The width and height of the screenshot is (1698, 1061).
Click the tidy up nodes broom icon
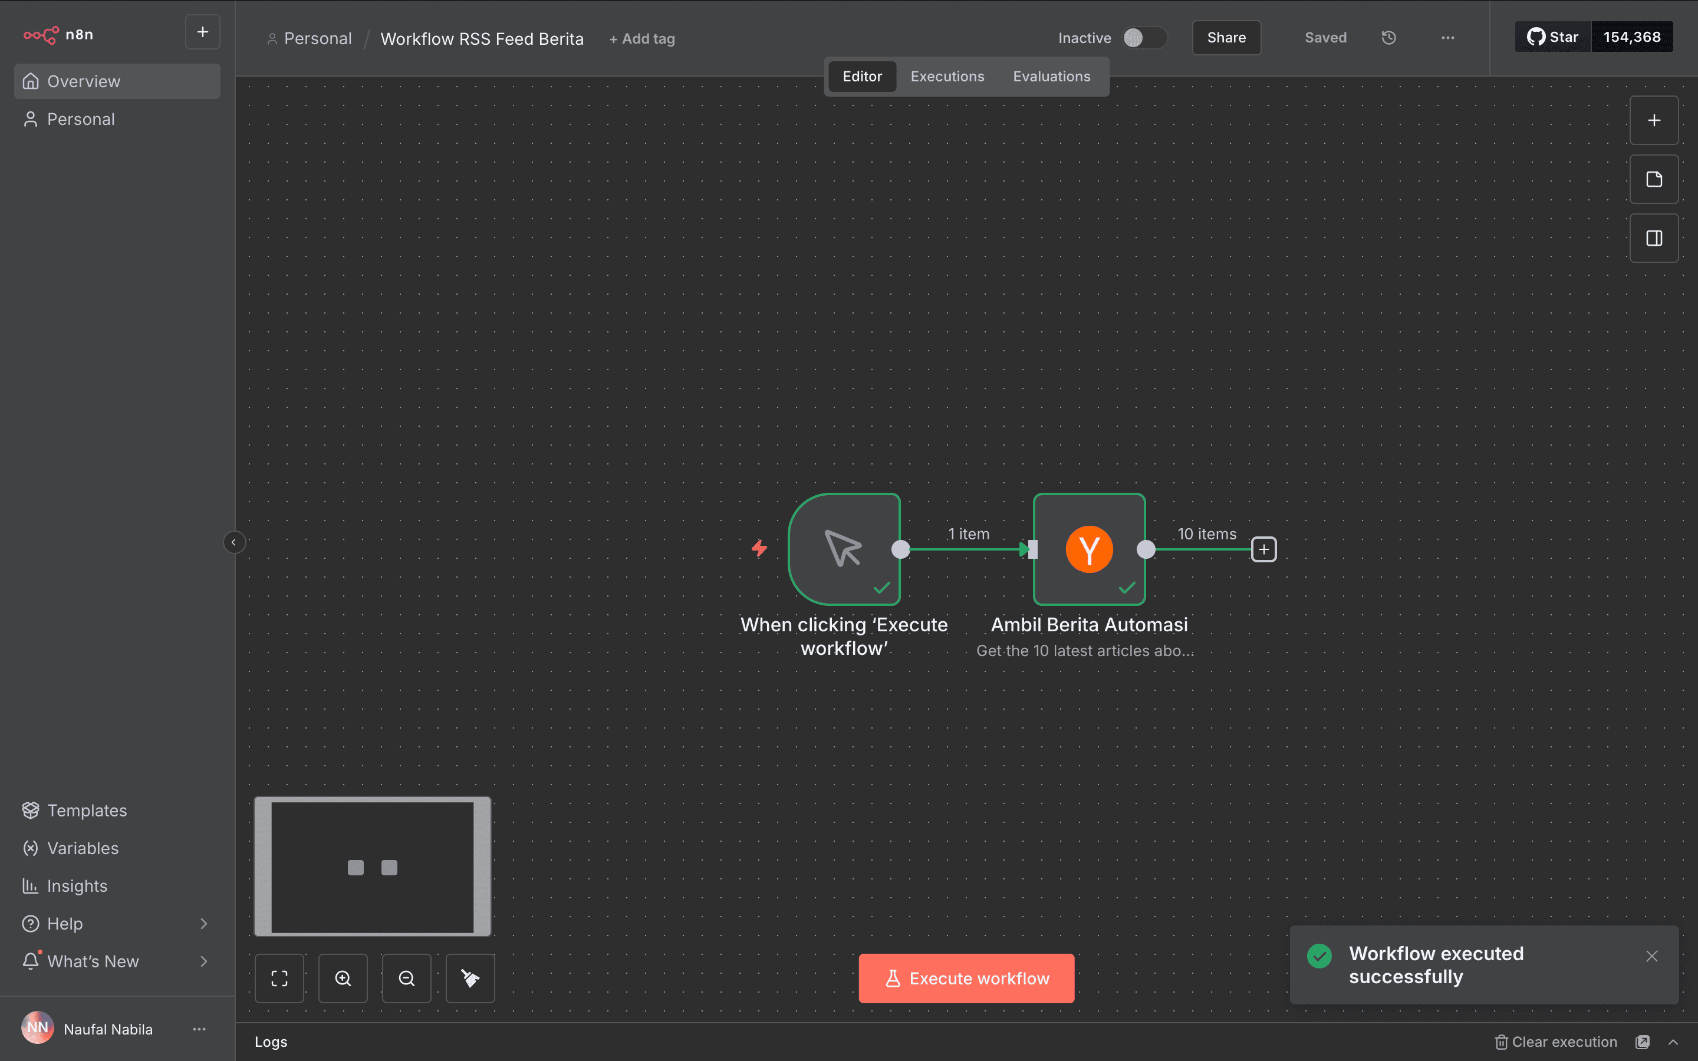pyautogui.click(x=470, y=978)
